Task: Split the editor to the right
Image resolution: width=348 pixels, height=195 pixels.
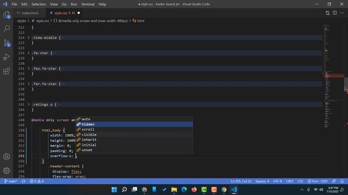Action: 335,13
